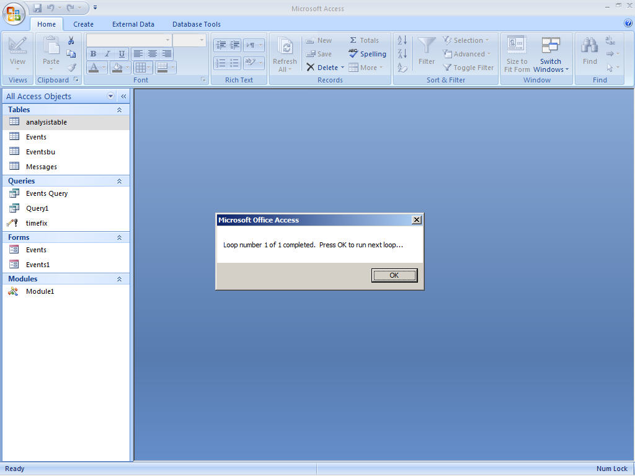
Task: Run Spelling check
Action: pyautogui.click(x=367, y=54)
